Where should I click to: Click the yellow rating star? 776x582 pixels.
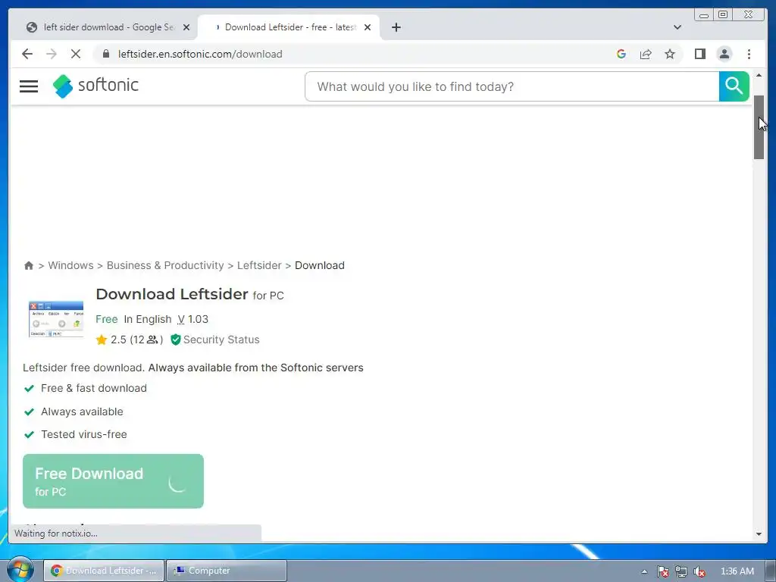tap(102, 339)
